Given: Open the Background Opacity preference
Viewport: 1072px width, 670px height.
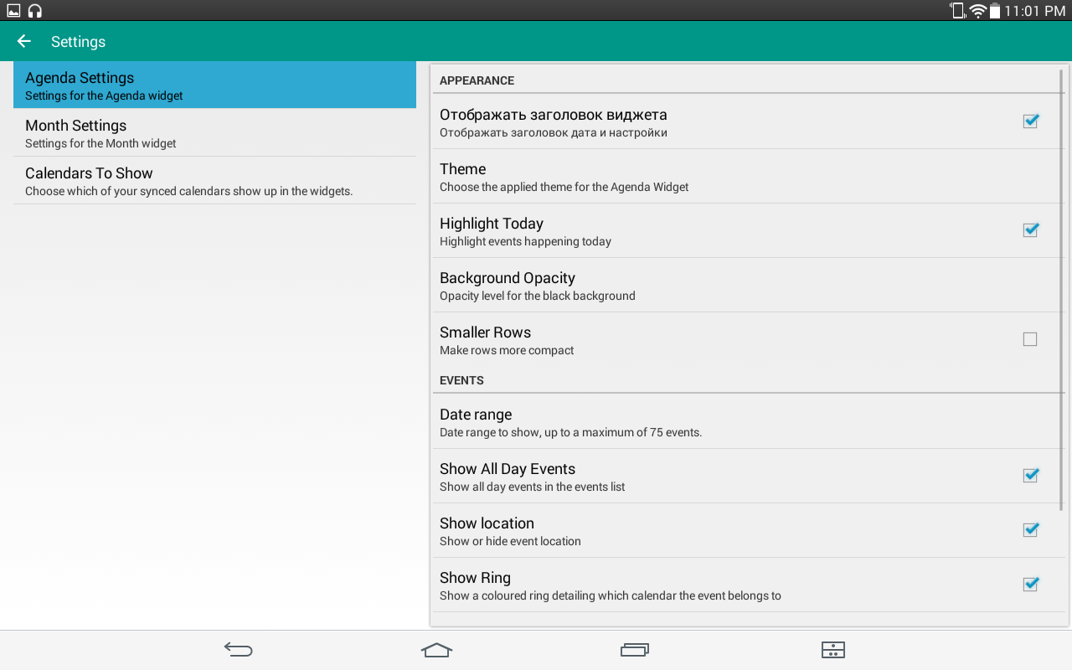Looking at the screenshot, I should coord(748,286).
